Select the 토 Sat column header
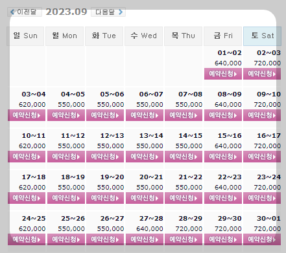286x253 pixels. [x=262, y=36]
